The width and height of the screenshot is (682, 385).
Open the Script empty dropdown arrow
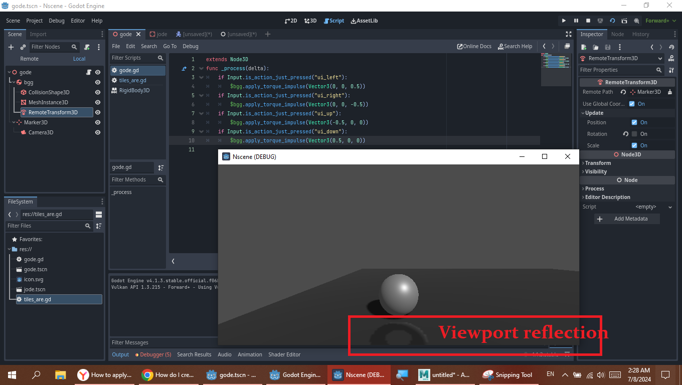point(670,207)
